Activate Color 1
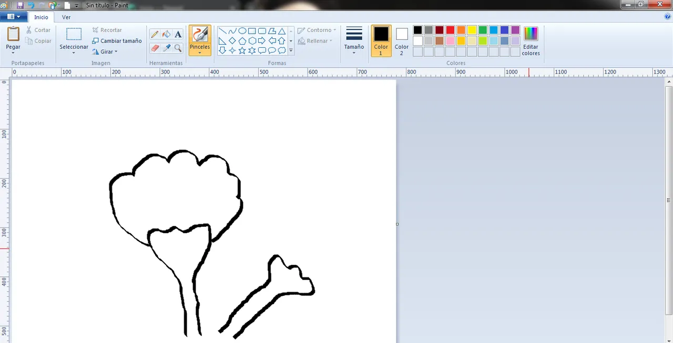 [x=381, y=41]
